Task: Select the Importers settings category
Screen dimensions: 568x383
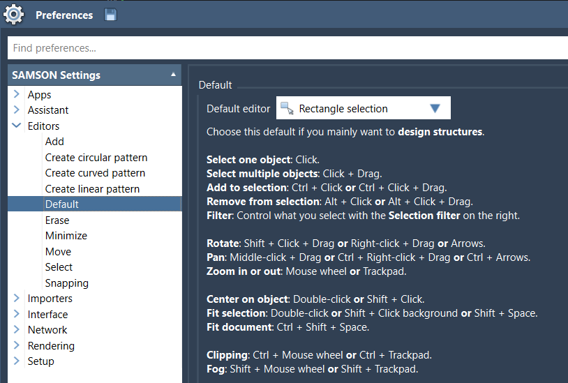Action: point(50,299)
